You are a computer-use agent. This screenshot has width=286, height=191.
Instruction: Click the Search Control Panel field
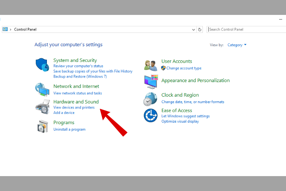click(244, 29)
